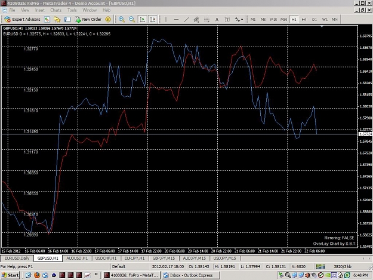Expand quick launch overflow chevron
Image resolution: width=373 pixels, height=280 pixels.
96,274
